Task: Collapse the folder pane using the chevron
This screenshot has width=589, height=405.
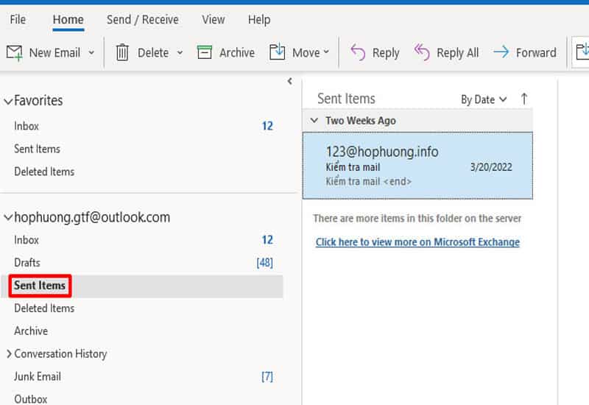Action: point(289,81)
